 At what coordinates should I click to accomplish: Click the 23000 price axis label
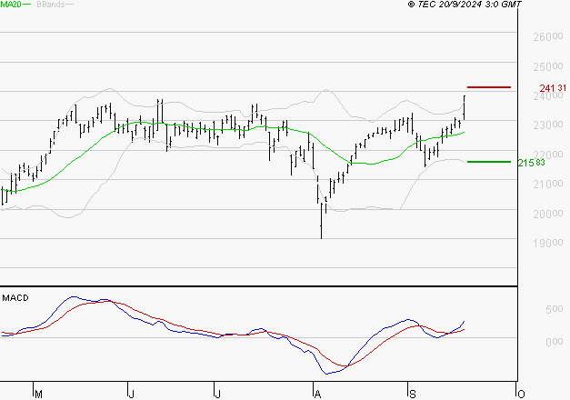click(x=548, y=125)
